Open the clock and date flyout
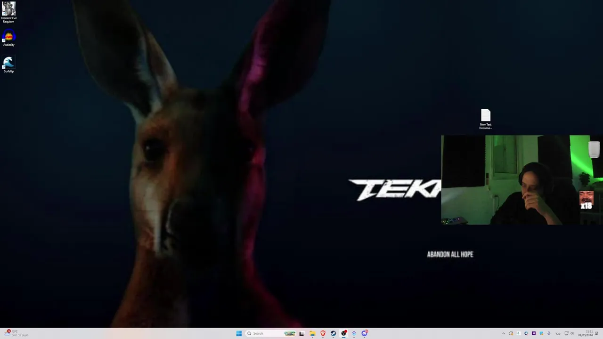 (x=586, y=333)
